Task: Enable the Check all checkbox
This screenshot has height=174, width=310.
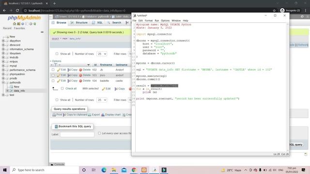Action: [62, 88]
